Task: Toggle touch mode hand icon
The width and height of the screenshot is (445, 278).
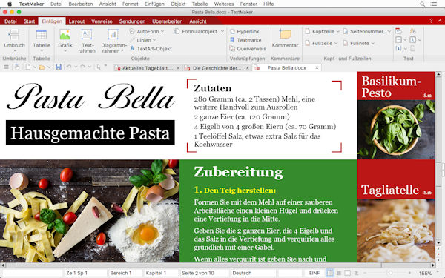Action: click(17, 67)
